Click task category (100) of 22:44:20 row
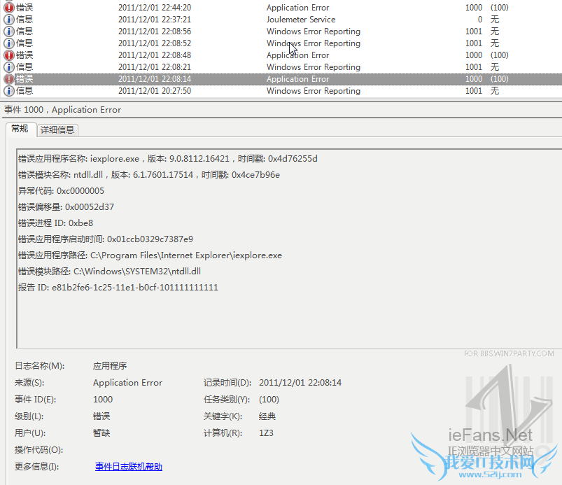This screenshot has height=485, width=562. [499, 8]
